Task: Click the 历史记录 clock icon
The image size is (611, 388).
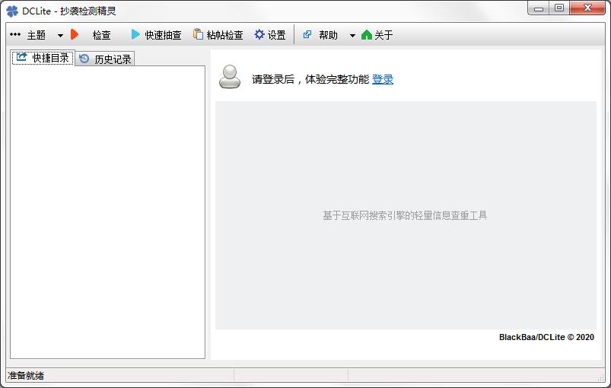Action: pyautogui.click(x=84, y=59)
